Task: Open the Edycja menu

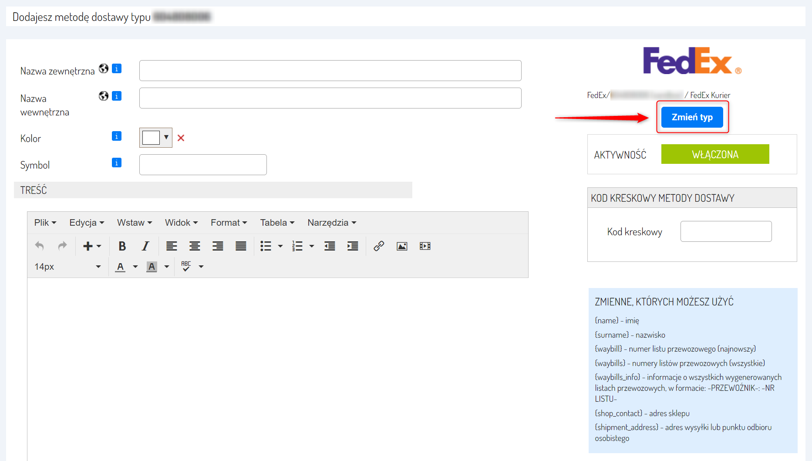Action: pos(87,223)
